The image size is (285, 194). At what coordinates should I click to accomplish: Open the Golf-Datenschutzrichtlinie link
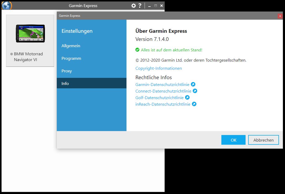pyautogui.click(x=159, y=98)
